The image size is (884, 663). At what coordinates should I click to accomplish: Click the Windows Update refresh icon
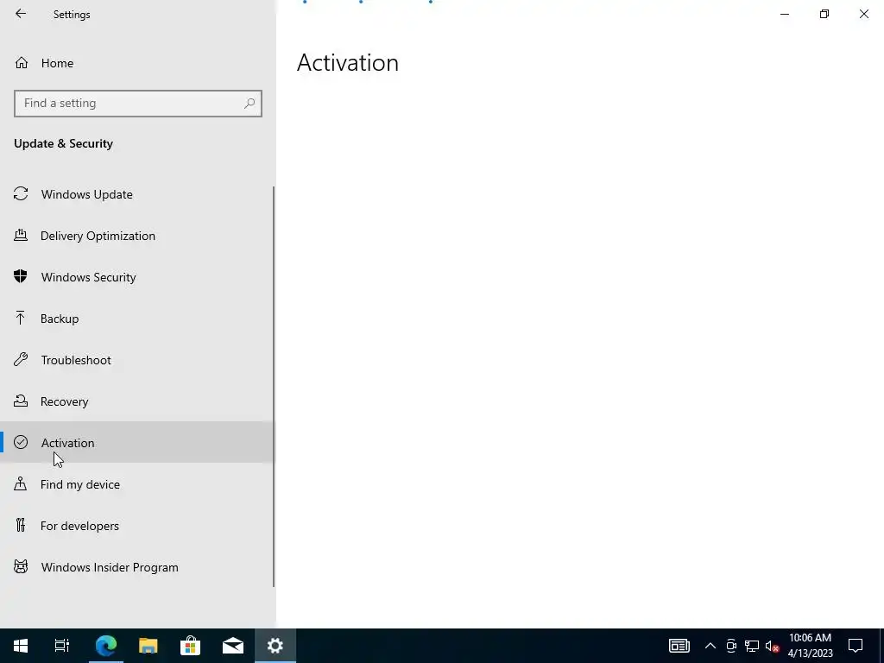point(21,194)
